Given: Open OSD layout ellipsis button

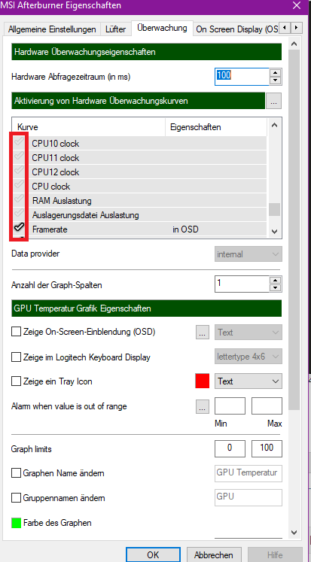Looking at the screenshot, I should click(x=203, y=333).
